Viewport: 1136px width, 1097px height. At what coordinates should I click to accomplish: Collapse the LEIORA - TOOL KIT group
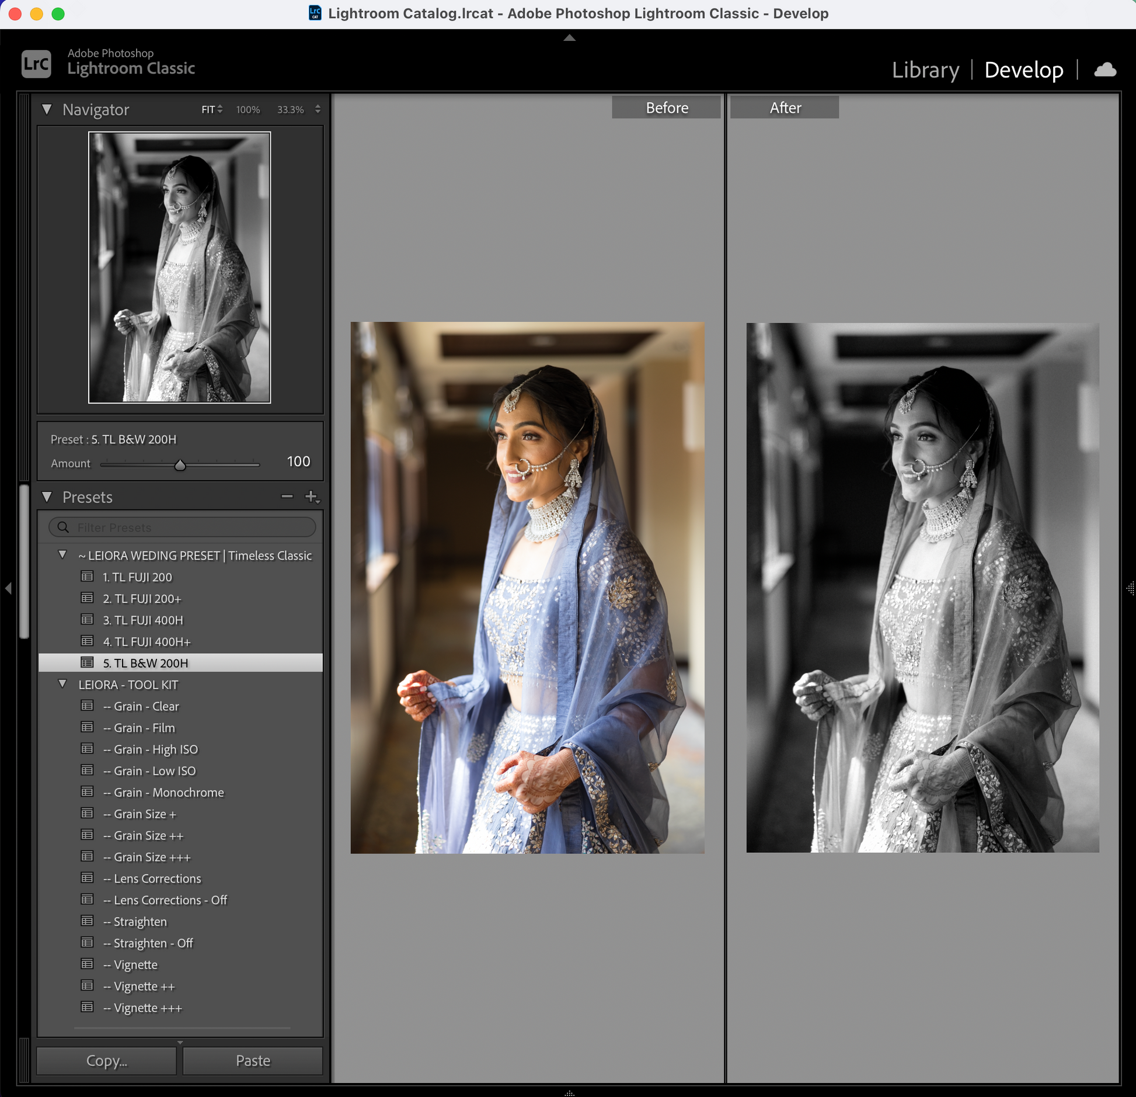click(x=62, y=684)
